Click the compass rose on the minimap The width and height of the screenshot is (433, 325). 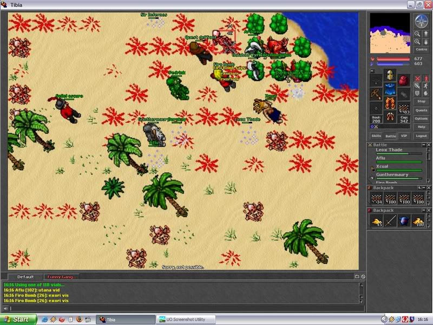pyautogui.click(x=421, y=21)
